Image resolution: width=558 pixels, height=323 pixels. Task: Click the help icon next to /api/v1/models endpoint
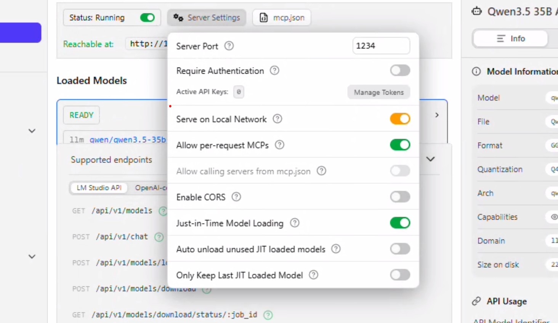tap(164, 211)
